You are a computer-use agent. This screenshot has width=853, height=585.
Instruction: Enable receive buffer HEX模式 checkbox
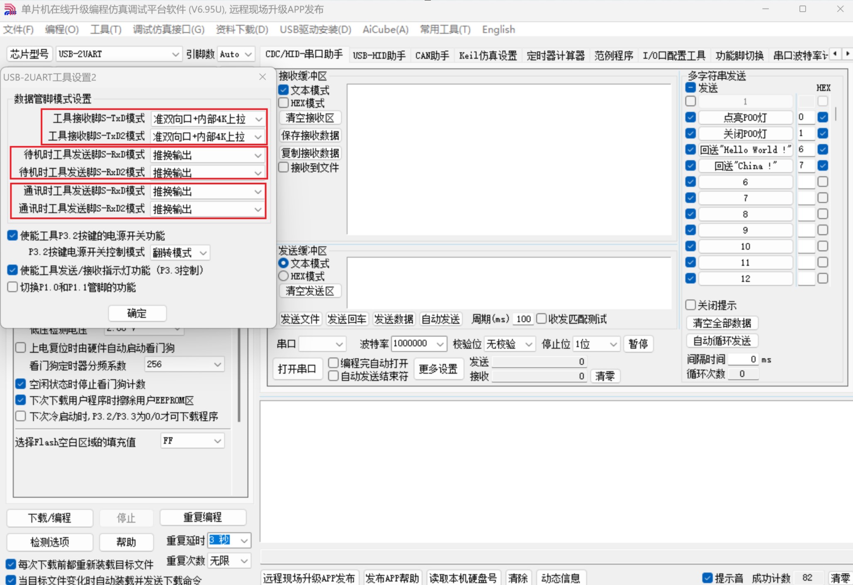tap(284, 103)
